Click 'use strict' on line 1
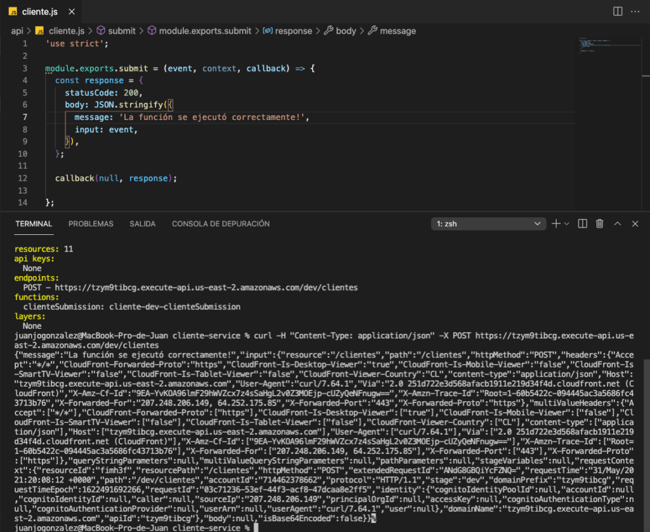Image resolution: width=650 pixels, height=532 pixels. coord(77,44)
